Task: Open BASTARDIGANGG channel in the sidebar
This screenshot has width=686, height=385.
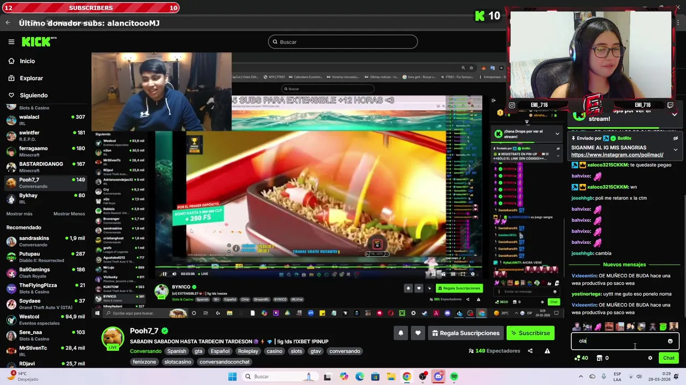Action: 46,167
